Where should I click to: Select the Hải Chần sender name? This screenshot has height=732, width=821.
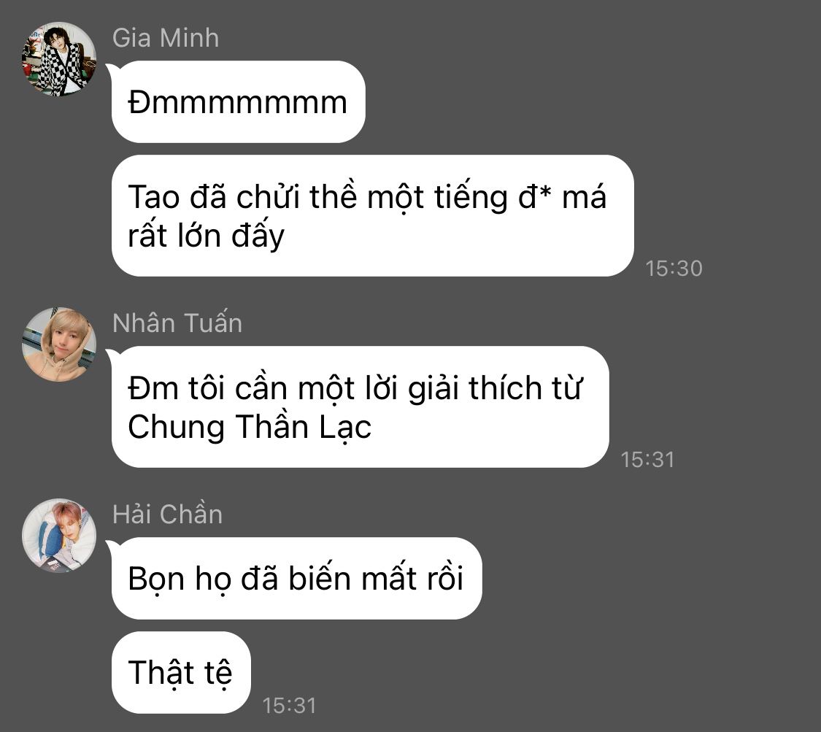point(167,514)
